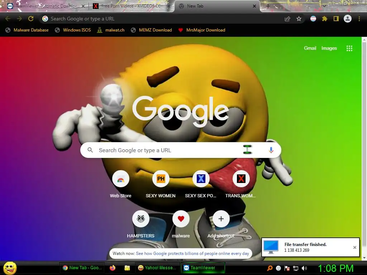Switch to TeamViewer taskbar button
367x275 pixels.
coord(203,268)
